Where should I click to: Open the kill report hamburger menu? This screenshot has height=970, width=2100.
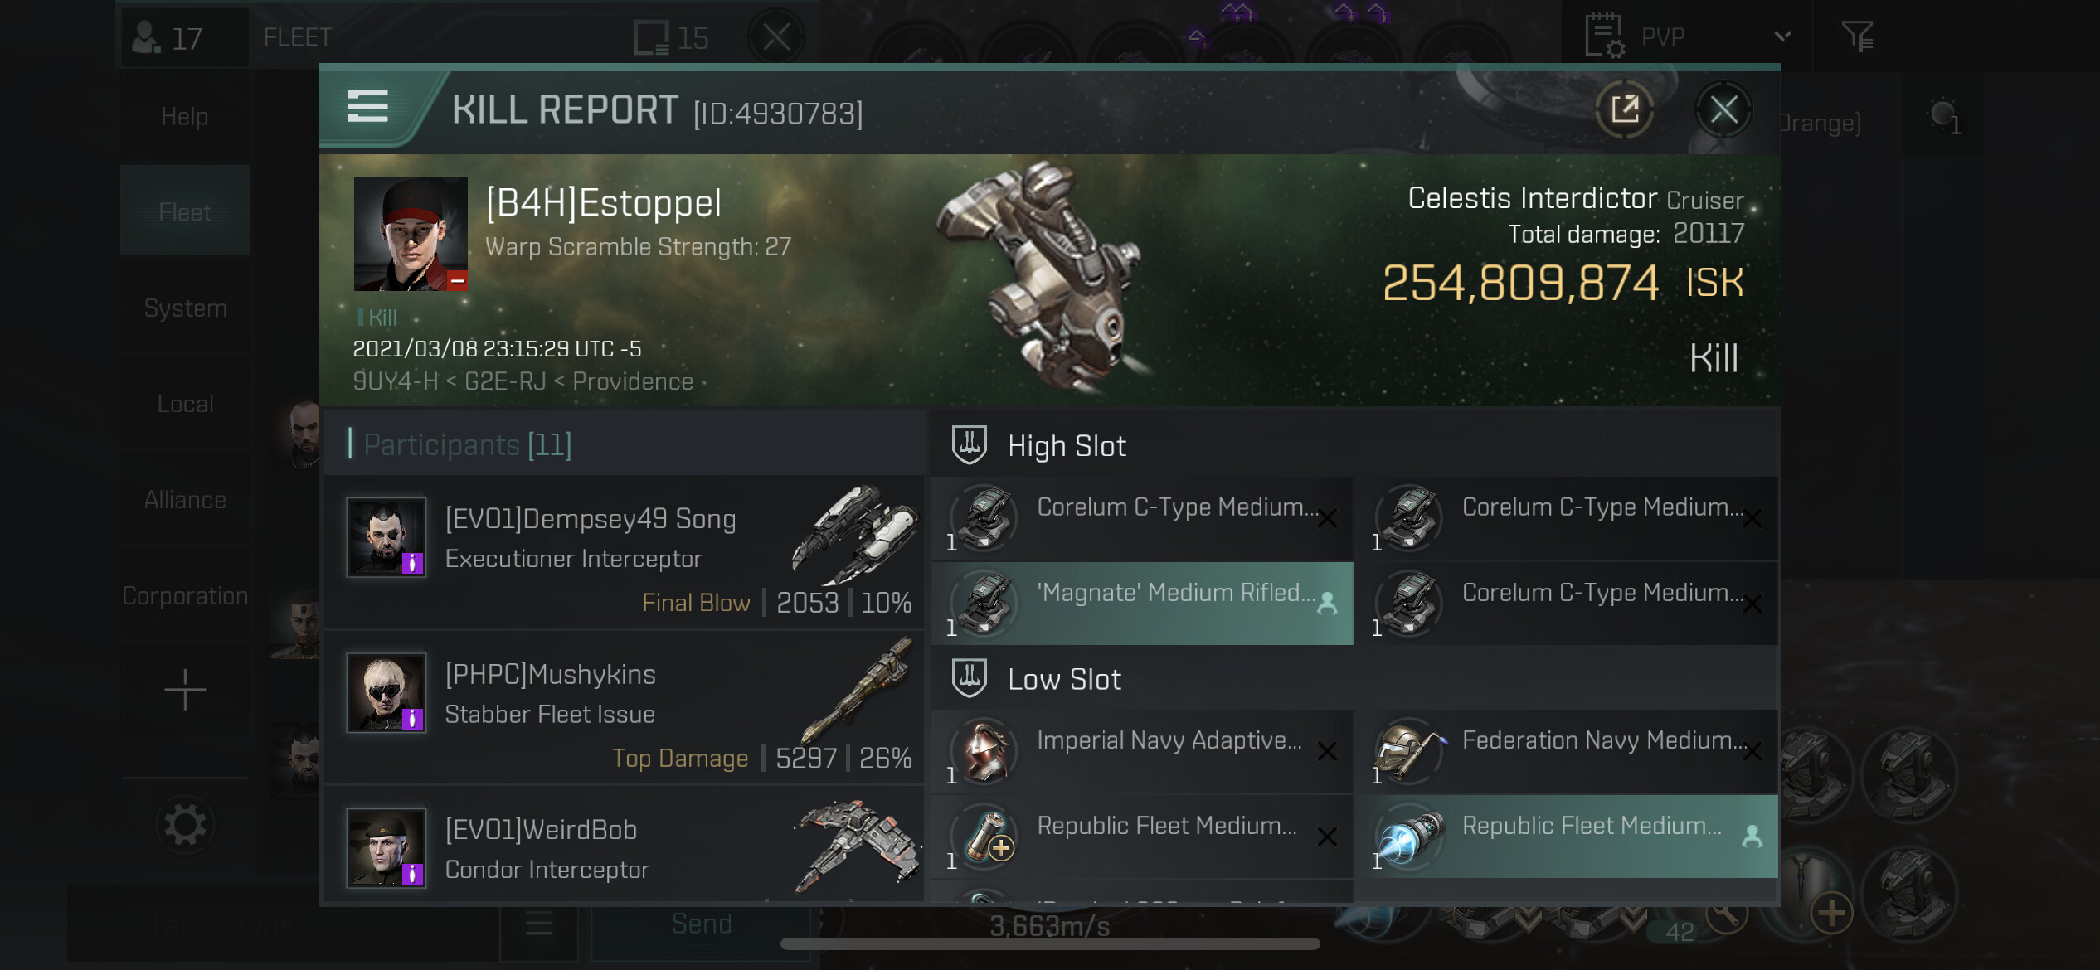[x=367, y=107]
